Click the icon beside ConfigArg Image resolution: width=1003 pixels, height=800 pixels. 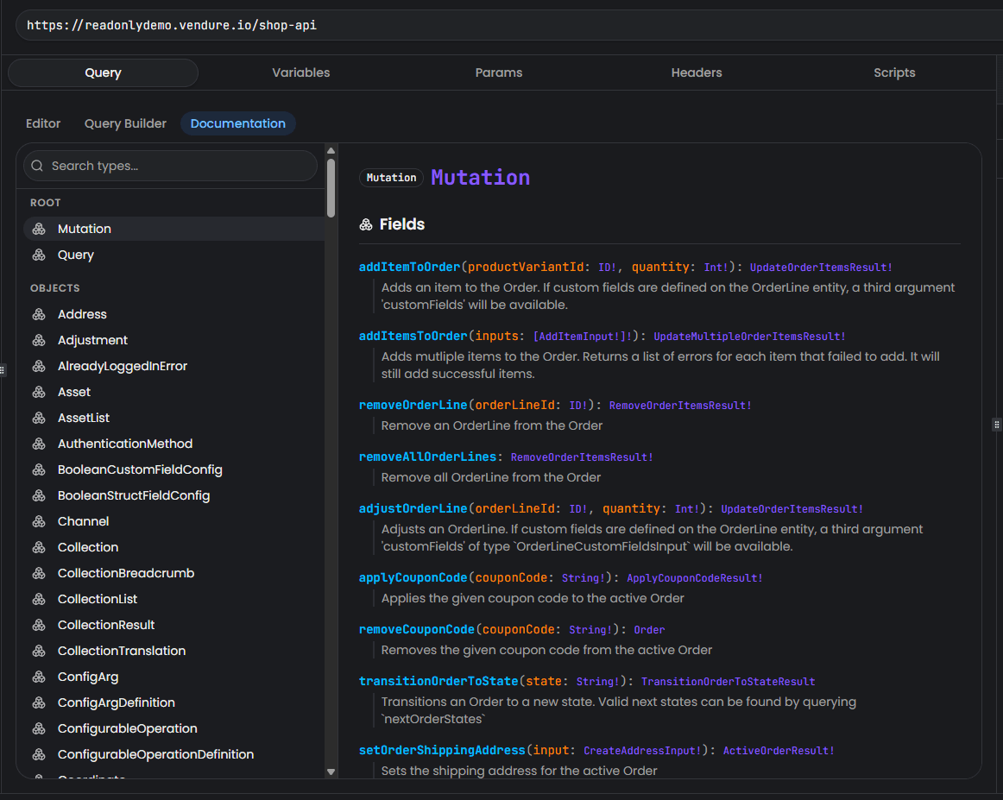point(39,677)
